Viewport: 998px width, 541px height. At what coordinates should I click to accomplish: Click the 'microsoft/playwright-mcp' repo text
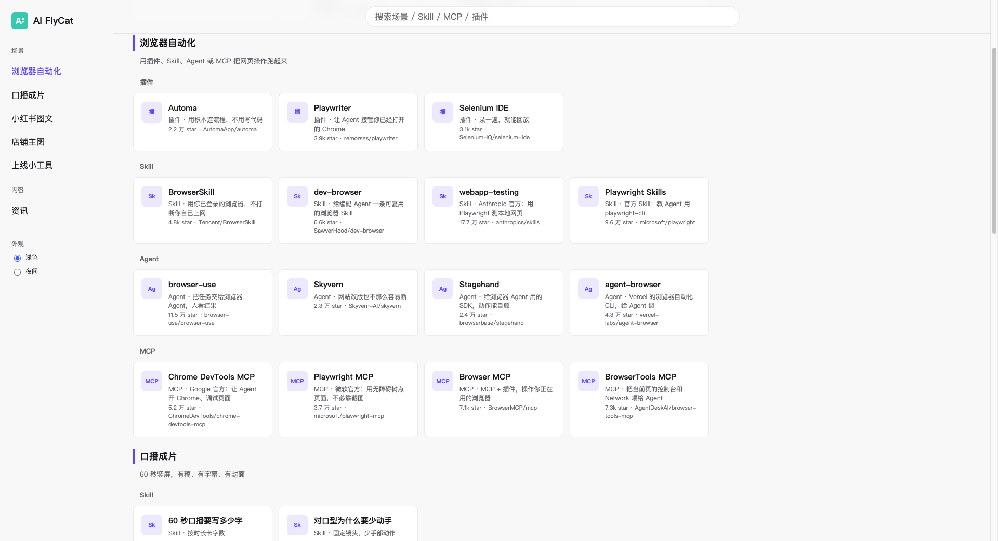click(349, 416)
